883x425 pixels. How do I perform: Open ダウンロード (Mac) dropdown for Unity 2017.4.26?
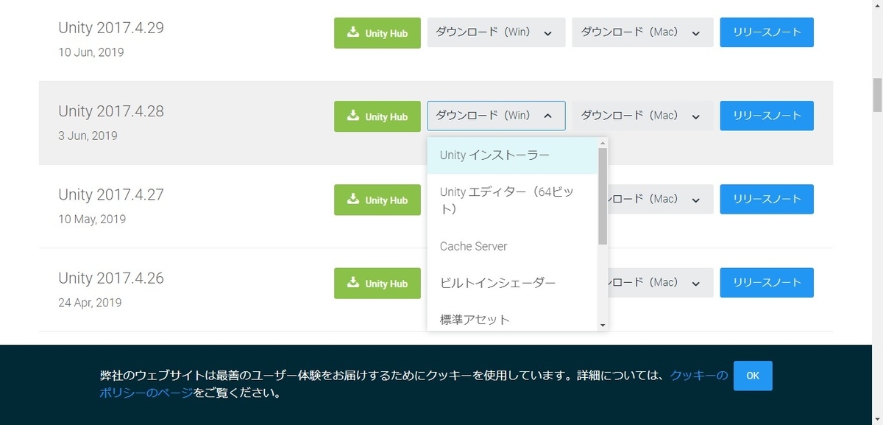click(661, 283)
